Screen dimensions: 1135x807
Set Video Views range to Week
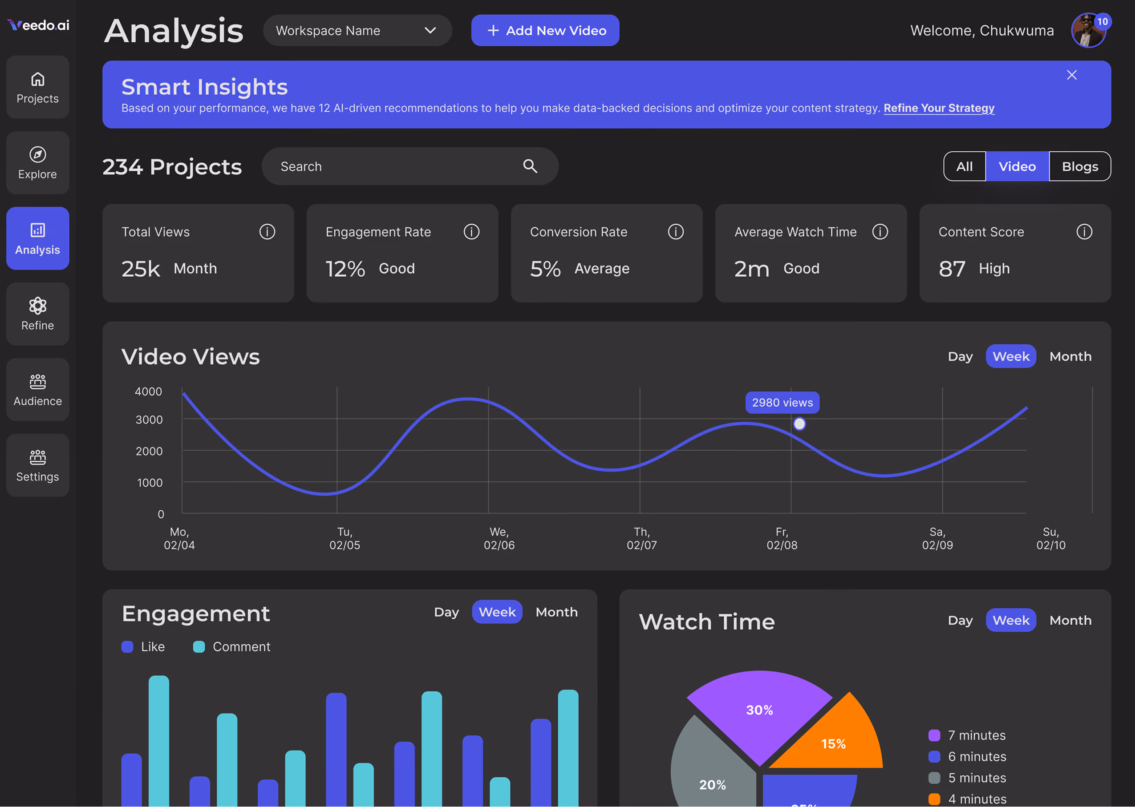(x=1011, y=356)
